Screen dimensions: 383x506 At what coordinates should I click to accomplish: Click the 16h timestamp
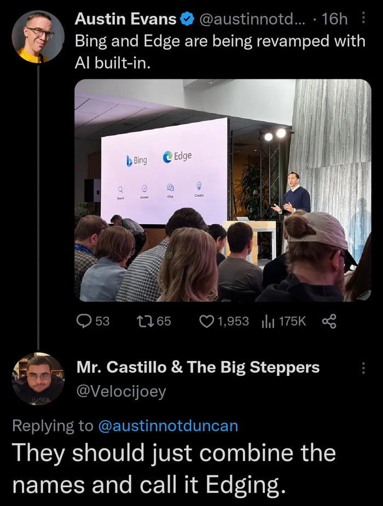click(x=335, y=20)
